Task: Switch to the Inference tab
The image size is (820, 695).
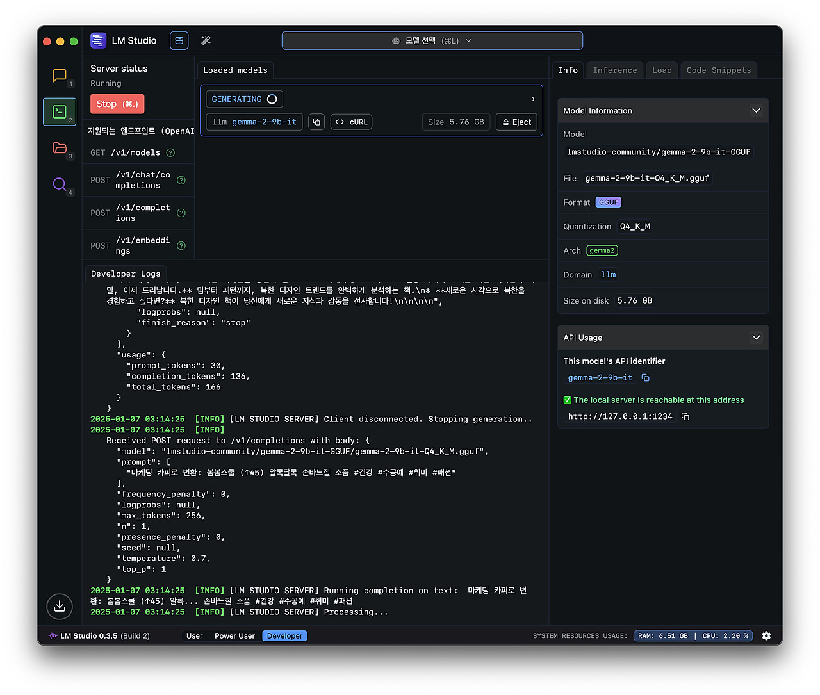Action: pyautogui.click(x=614, y=70)
